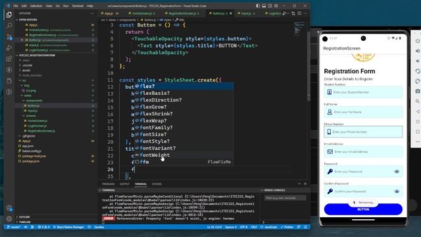
Task: Select flexDirection? suggestion
Action: tap(184, 100)
